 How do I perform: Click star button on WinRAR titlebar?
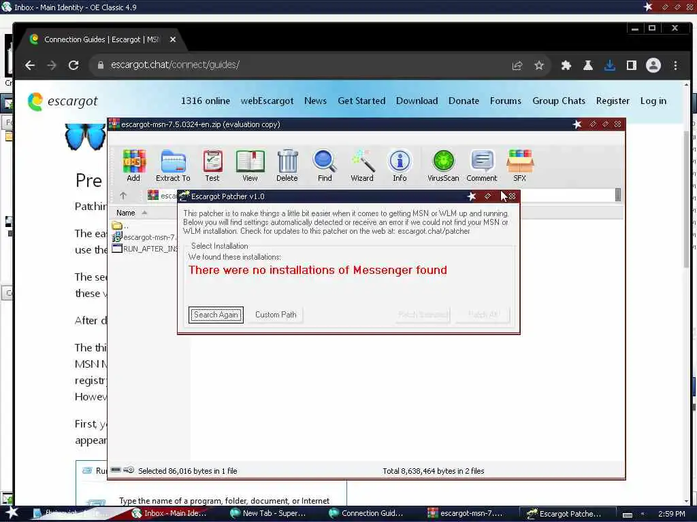click(577, 124)
